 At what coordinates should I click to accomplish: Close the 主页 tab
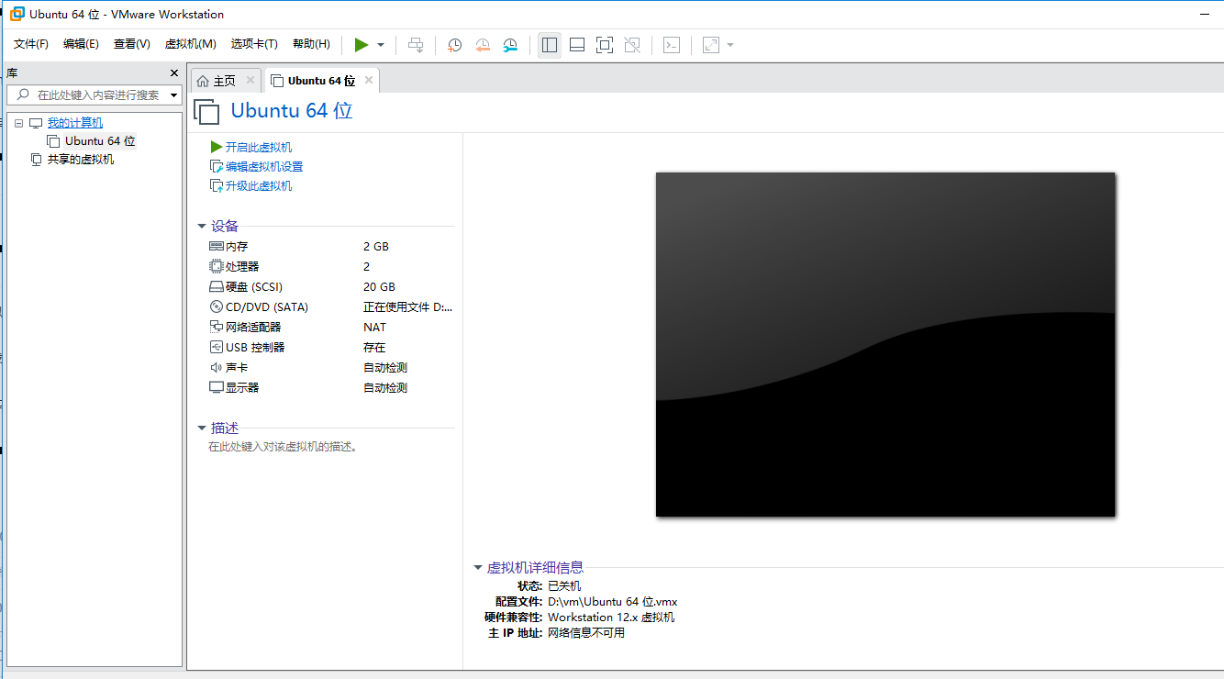click(250, 80)
